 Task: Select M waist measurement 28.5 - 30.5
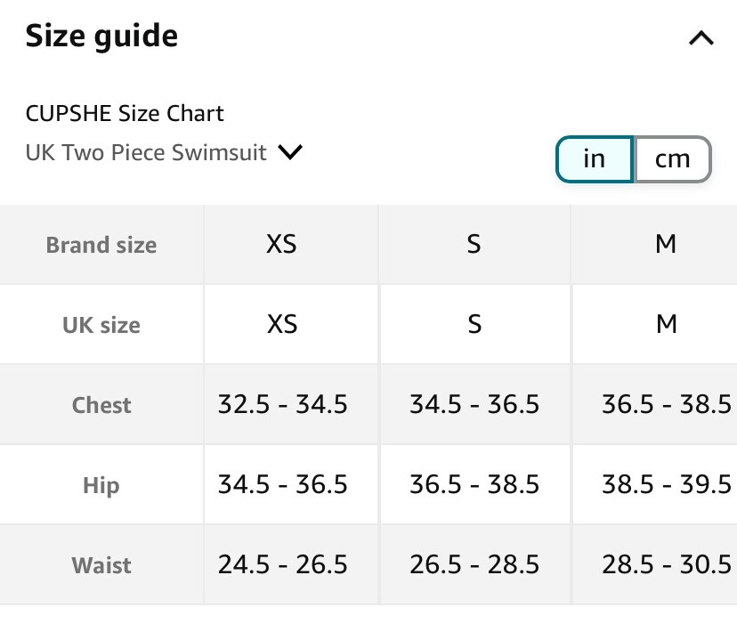[x=666, y=565]
